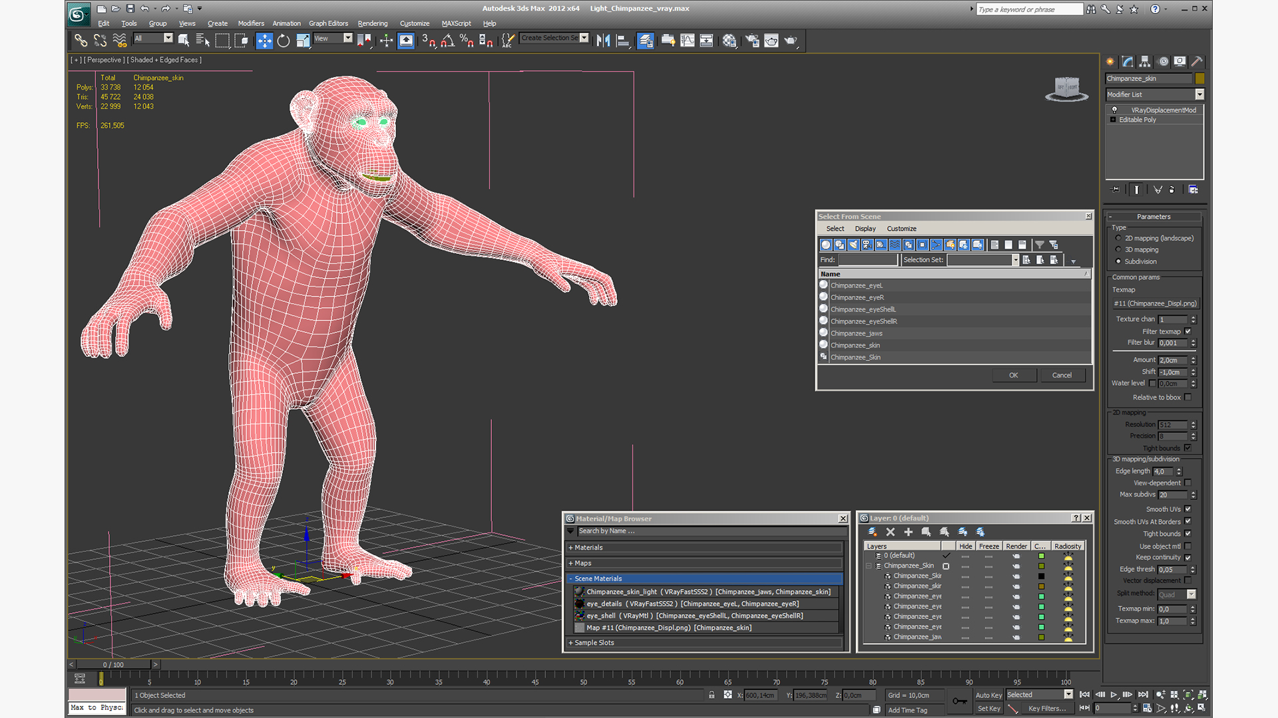Activate the Select and Move tool
This screenshot has height=718, width=1278.
[264, 41]
